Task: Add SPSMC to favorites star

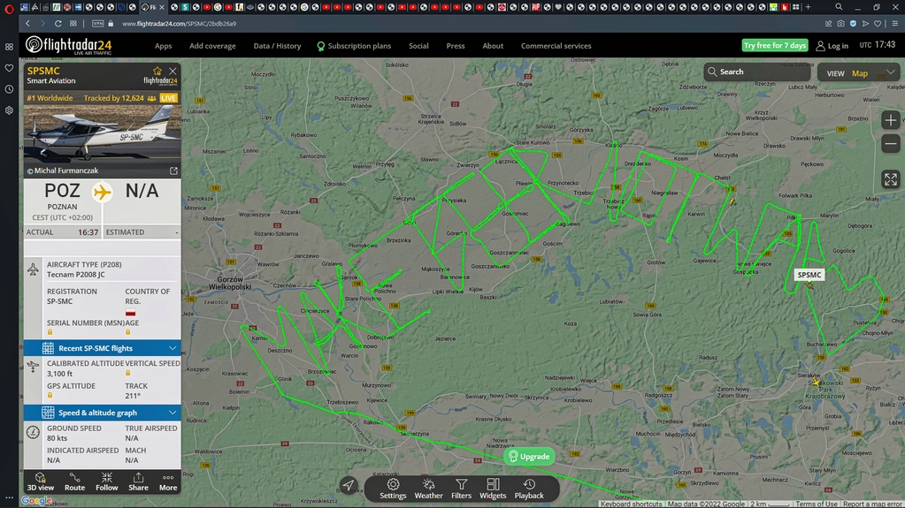Action: pyautogui.click(x=157, y=71)
